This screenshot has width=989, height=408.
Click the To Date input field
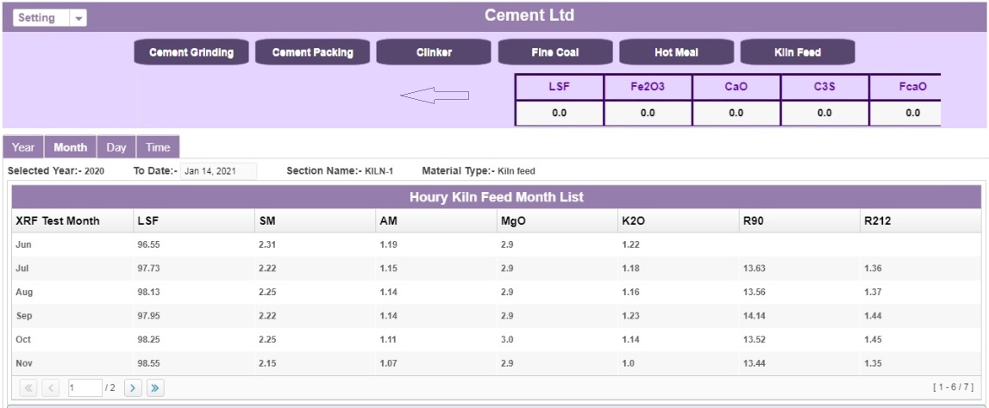coord(218,171)
